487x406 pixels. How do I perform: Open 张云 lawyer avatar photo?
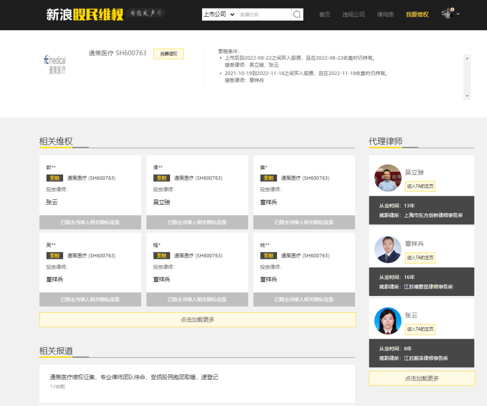(x=388, y=321)
